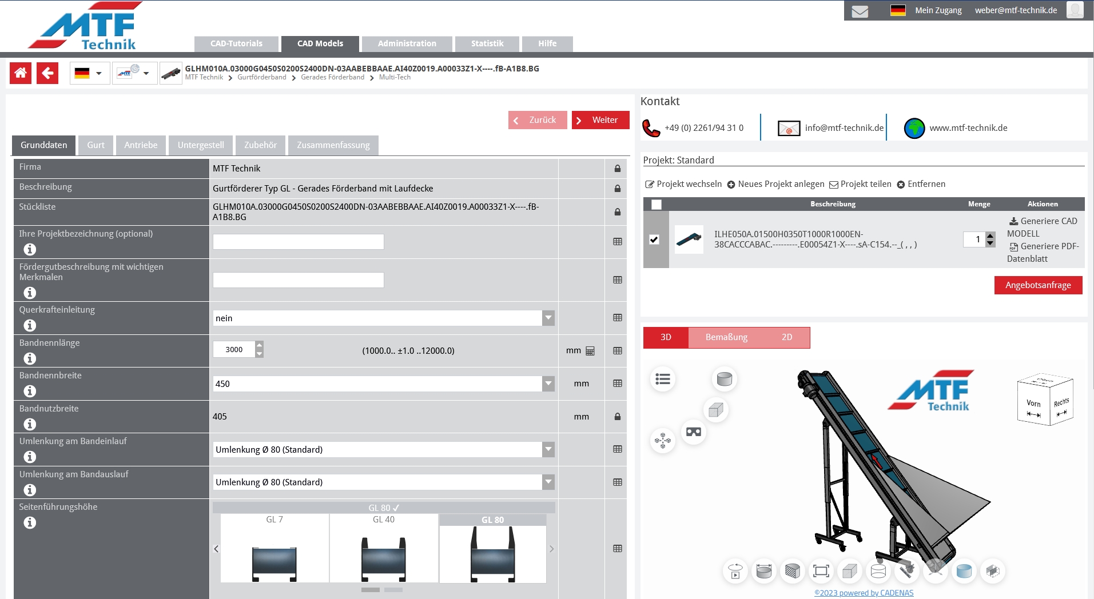1094x599 pixels.
Task: Click into the Fördergutbeschreibung input field
Action: tap(298, 280)
